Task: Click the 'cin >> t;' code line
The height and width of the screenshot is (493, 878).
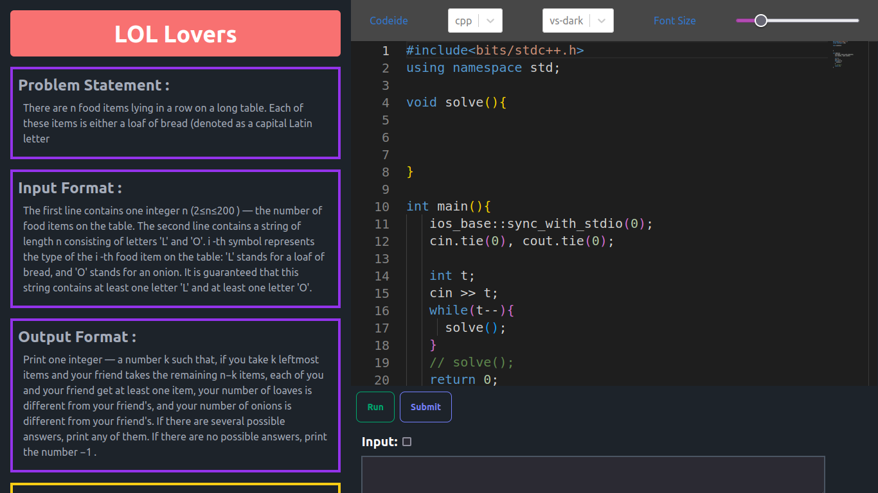Action: click(464, 293)
